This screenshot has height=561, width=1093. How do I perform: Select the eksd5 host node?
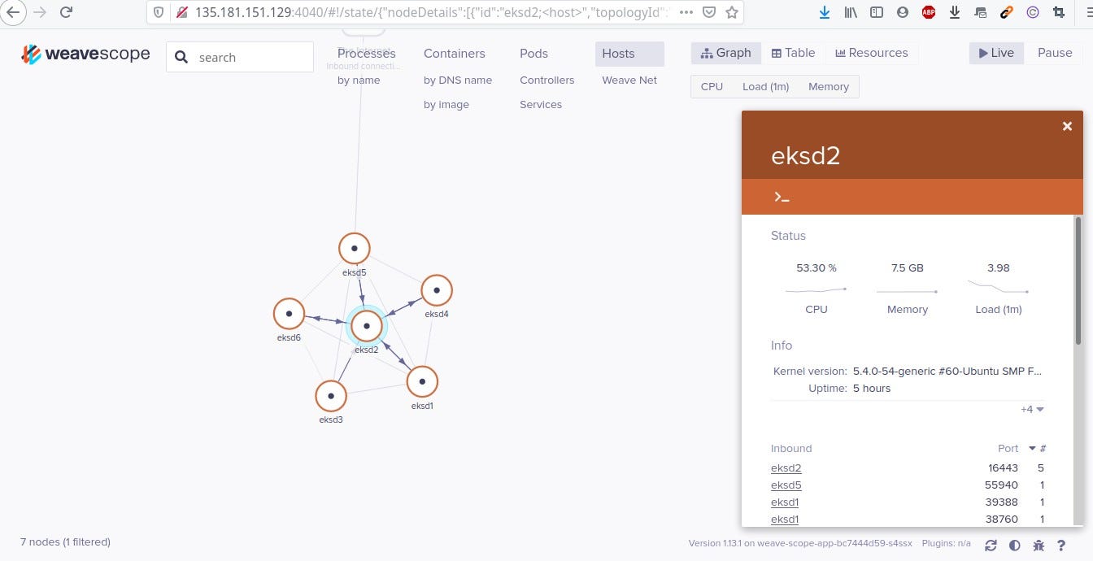click(354, 248)
